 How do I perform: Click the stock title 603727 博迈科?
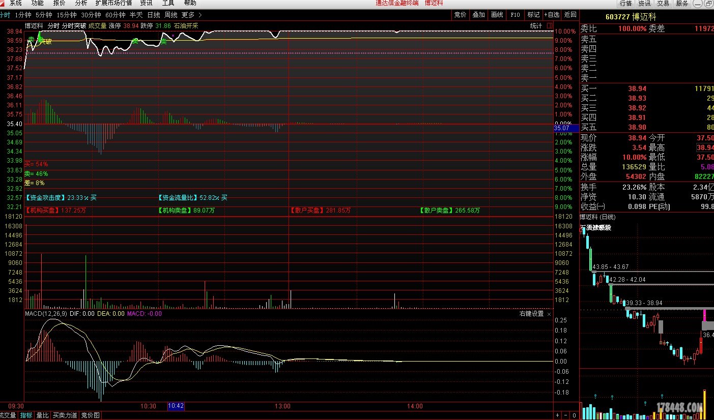(x=631, y=17)
